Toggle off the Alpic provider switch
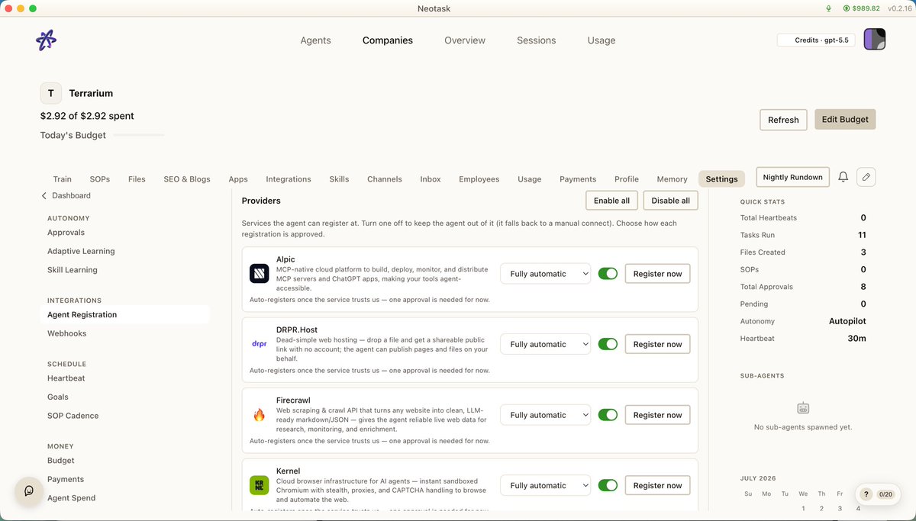916x521 pixels. tap(608, 273)
